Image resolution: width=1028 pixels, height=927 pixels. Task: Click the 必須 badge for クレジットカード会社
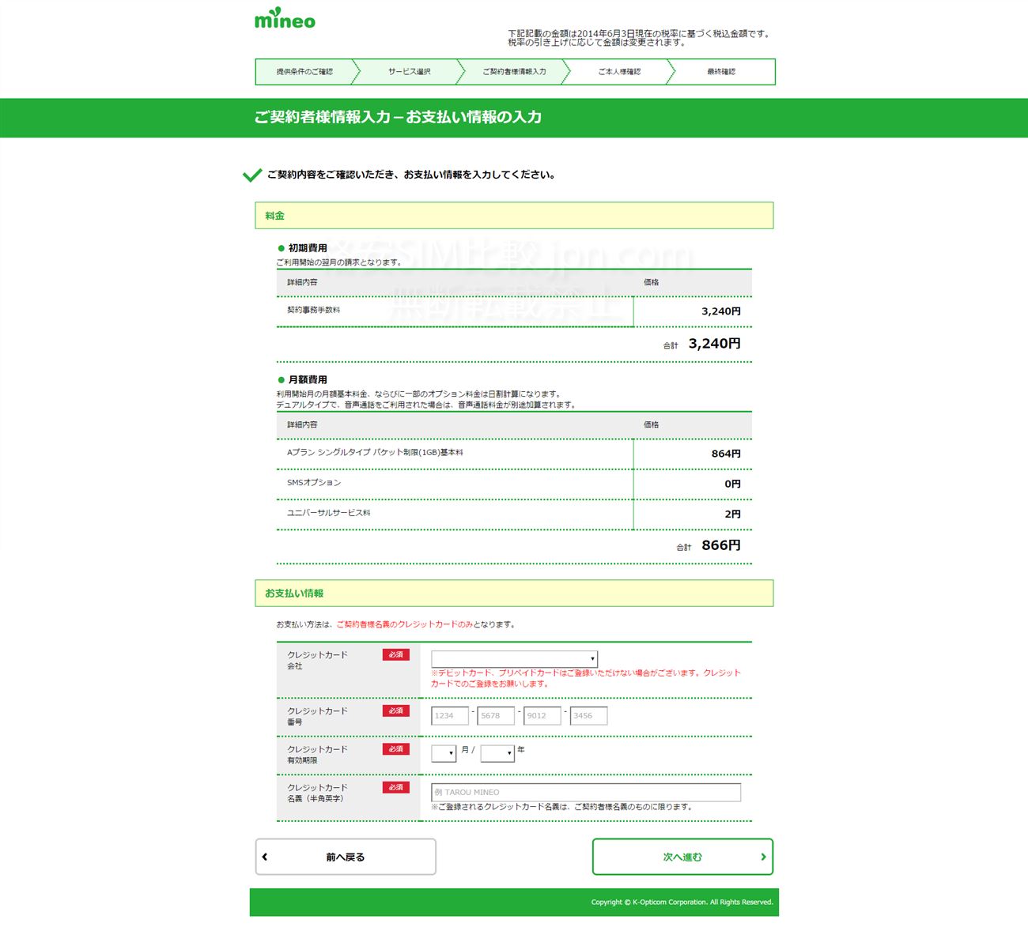click(x=396, y=654)
